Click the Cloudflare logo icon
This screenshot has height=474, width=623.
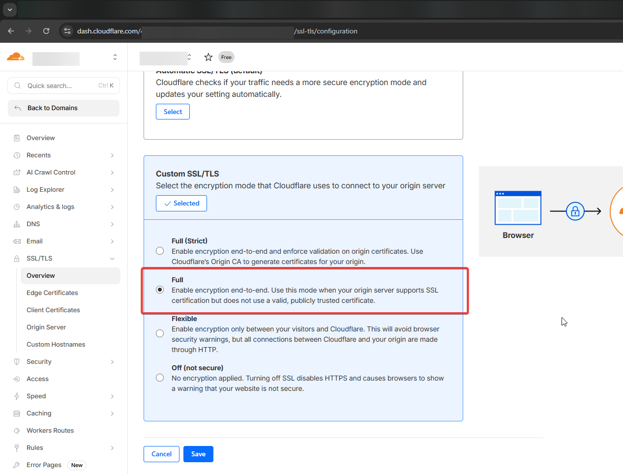click(x=16, y=57)
